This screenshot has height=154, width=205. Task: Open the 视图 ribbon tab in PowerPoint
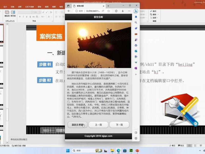[54, 7]
